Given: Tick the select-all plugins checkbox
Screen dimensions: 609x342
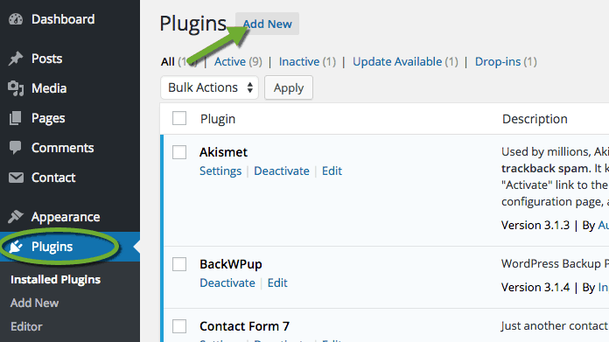Looking at the screenshot, I should [x=179, y=118].
